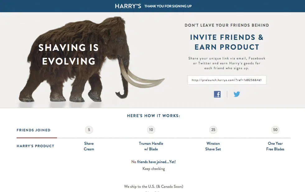Select the unique referral link field
Screen dimensions: 305x192
(227, 80)
